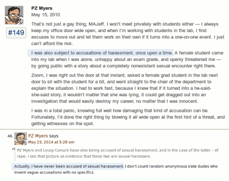
Task: Click the word 'says' after PZ Myers
Action: pyautogui.click(x=54, y=136)
